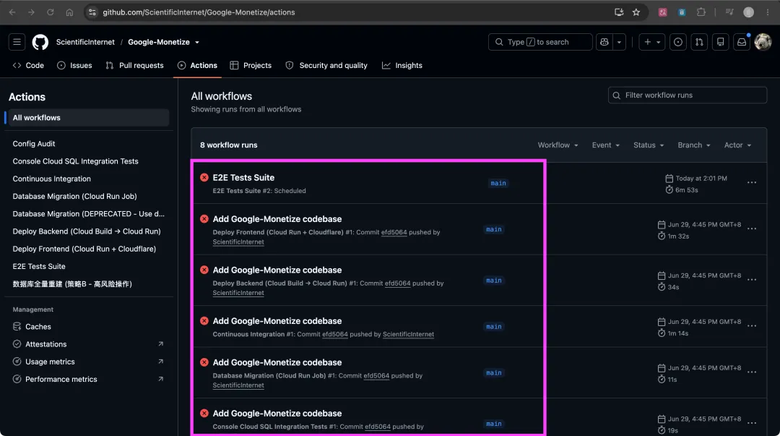Open the user profile avatar menu
Viewport: 780px width, 436px height.
click(763, 43)
